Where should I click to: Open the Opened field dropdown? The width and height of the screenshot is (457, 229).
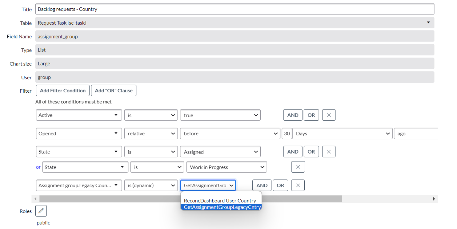tap(79, 134)
